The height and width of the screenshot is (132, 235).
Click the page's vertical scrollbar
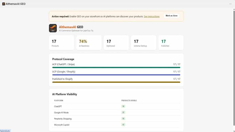click(x=234, y=68)
